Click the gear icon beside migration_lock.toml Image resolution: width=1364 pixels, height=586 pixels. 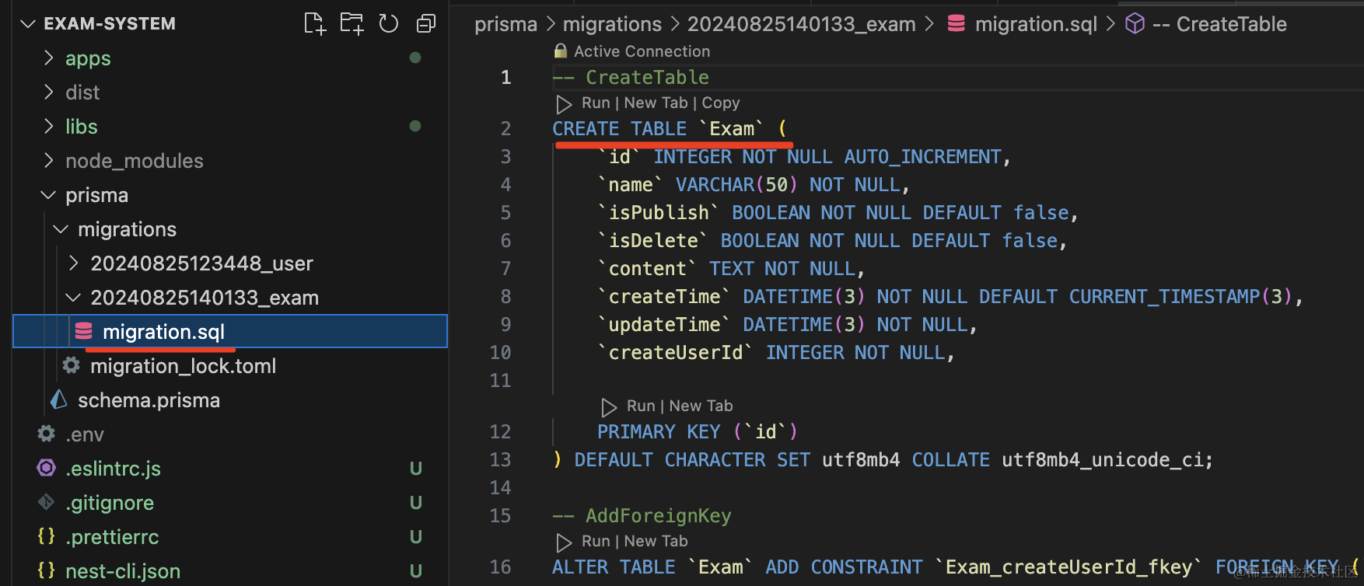pos(72,365)
